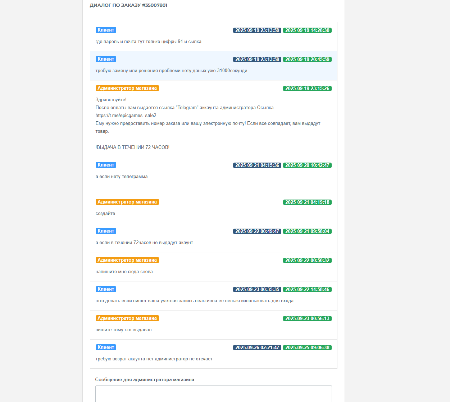Click the first Клиент badge at top
The image size is (450, 402).
click(106, 30)
